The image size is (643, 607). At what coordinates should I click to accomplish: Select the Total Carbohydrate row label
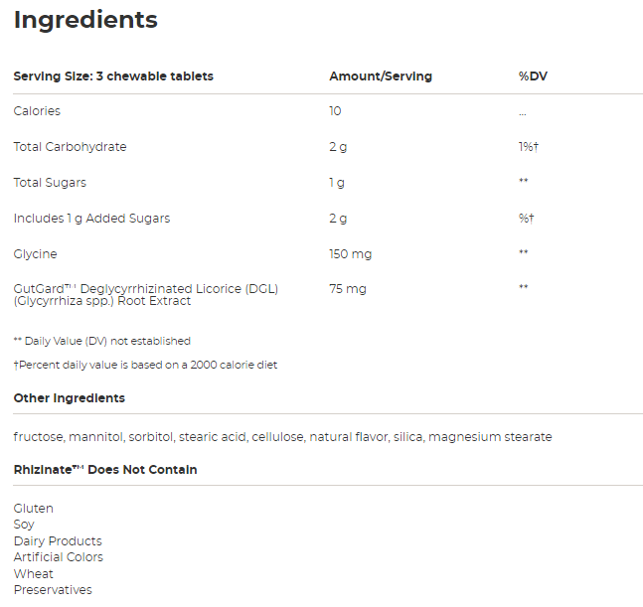(70, 147)
